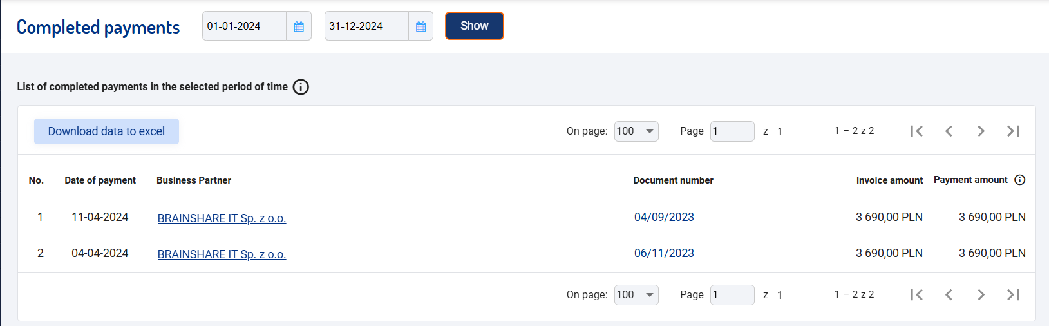
Task: Go to previous page in top pagination
Action: [949, 131]
